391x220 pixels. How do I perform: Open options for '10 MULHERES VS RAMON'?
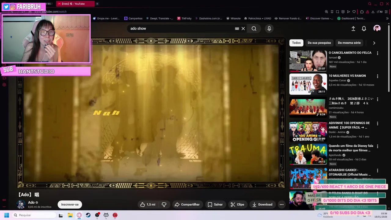378,76
